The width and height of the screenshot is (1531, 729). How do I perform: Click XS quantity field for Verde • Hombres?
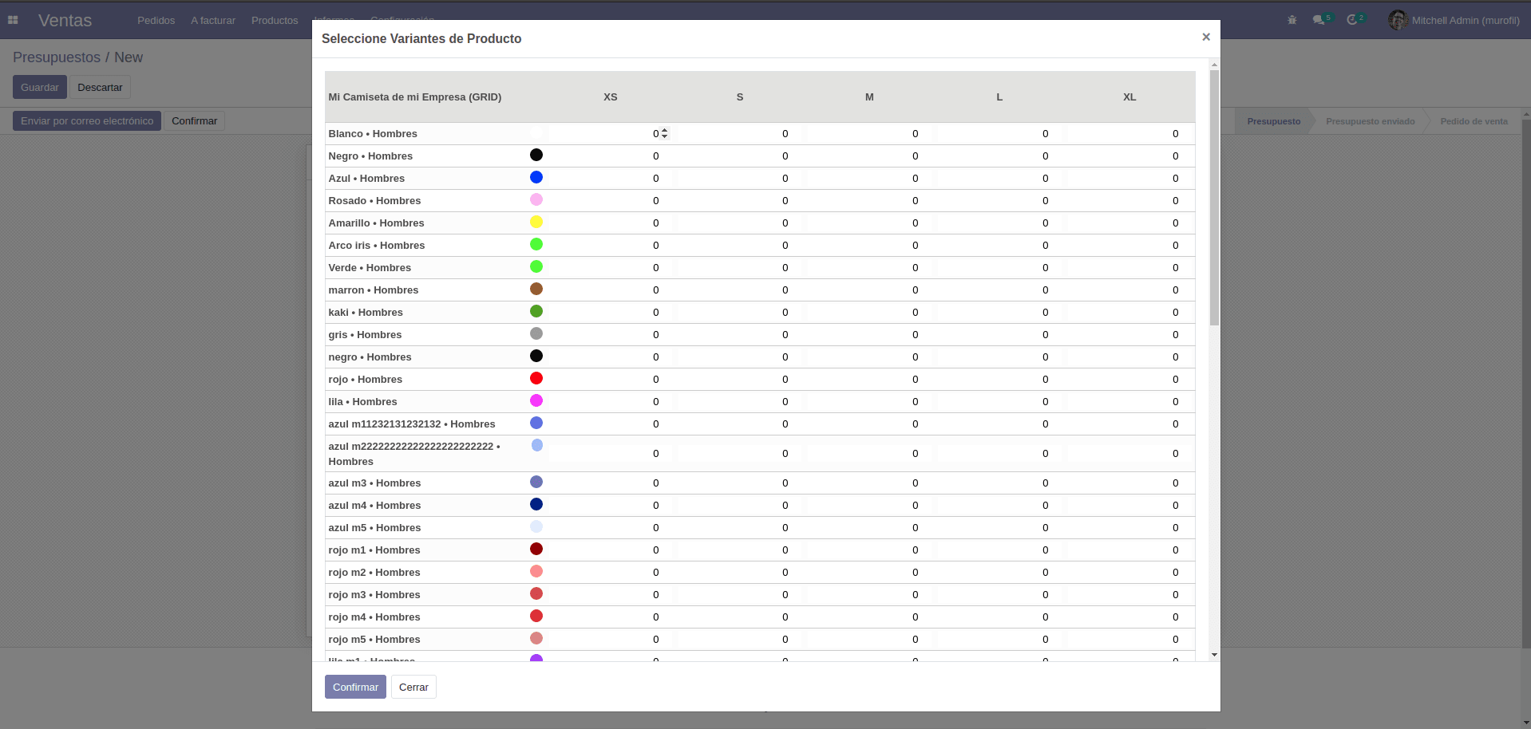pos(611,267)
